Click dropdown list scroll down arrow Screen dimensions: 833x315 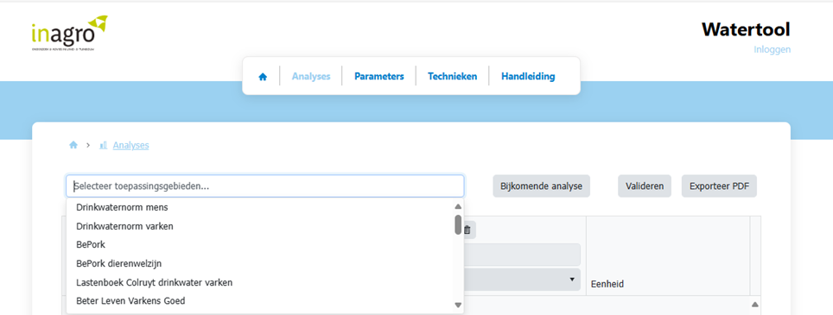458,305
